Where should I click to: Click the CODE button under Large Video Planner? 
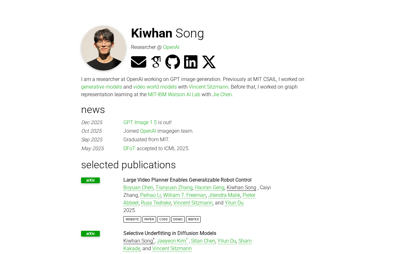(163, 219)
